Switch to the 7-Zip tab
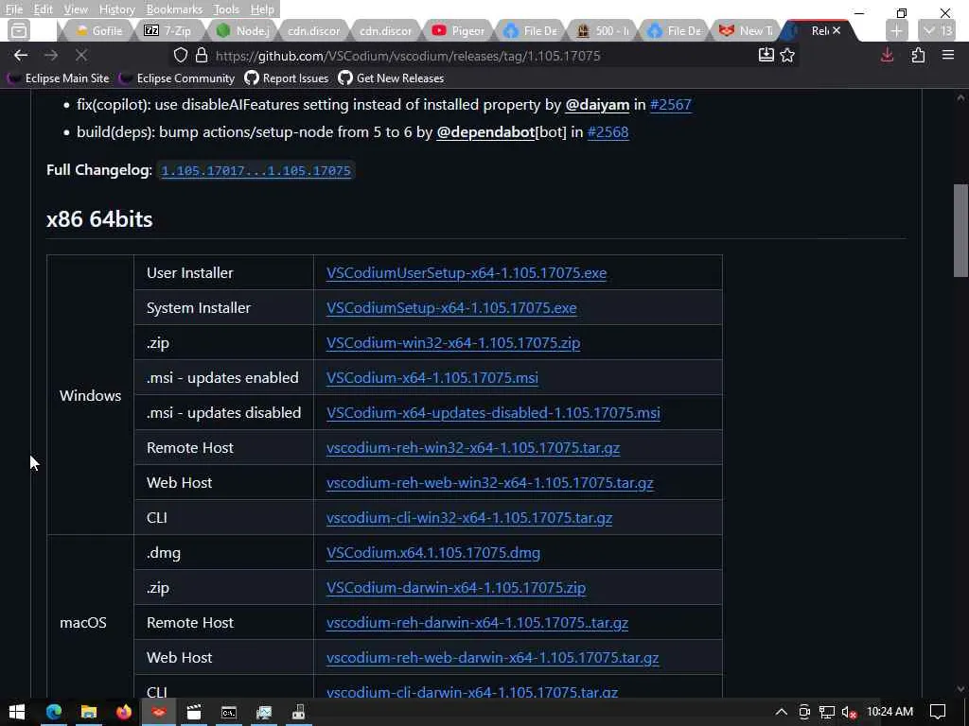Viewport: 969px width, 726px height. (x=168, y=30)
